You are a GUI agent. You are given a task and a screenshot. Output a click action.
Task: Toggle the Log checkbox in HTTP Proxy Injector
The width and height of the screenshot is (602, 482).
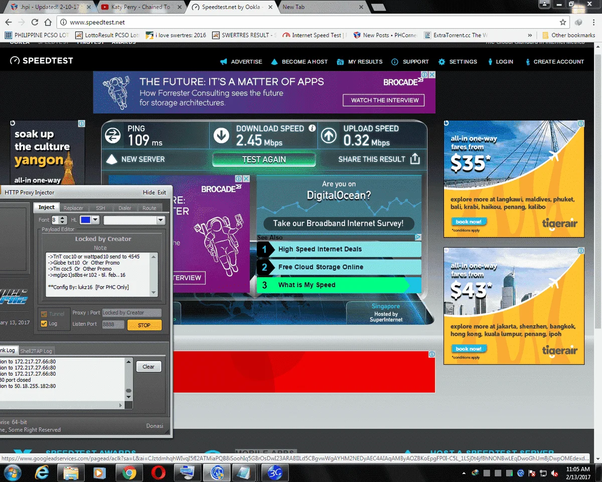coord(44,323)
